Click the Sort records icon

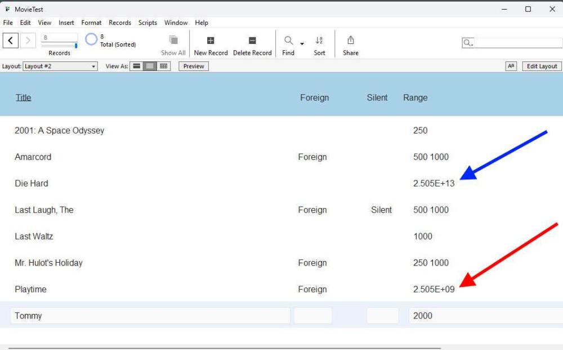[319, 41]
